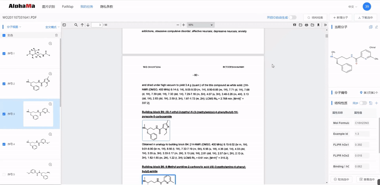The height and width of the screenshot is (185, 380).
Task: Click Building block B5 structure image in PDF
Action: pos(156,130)
